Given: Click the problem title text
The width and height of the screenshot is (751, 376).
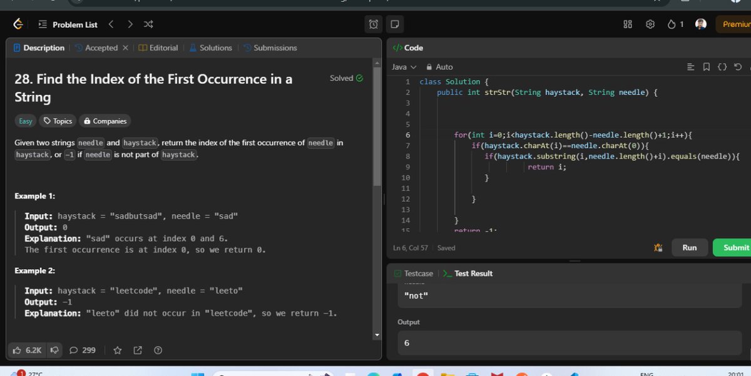Looking at the screenshot, I should 153,88.
